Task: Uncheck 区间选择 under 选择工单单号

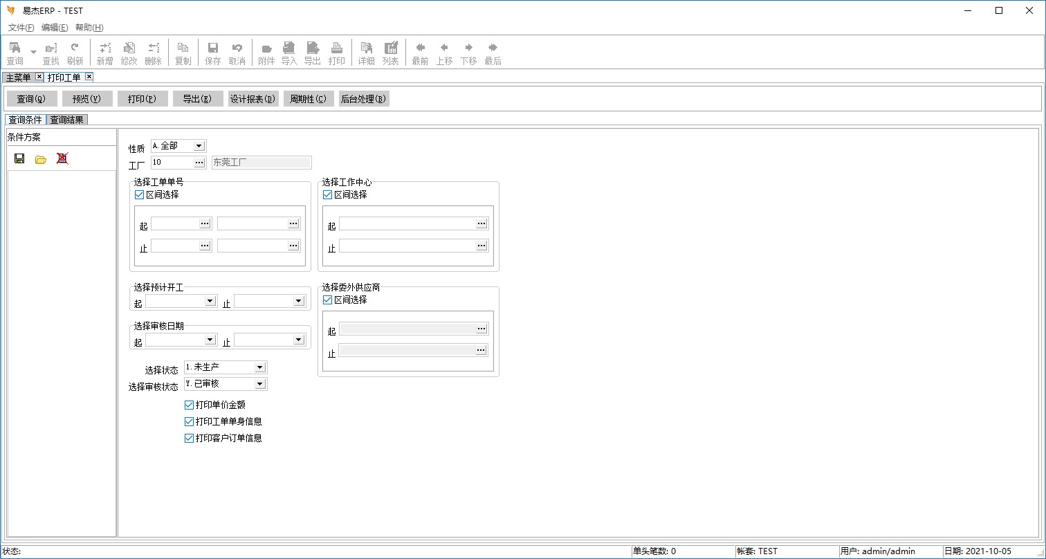Action: pyautogui.click(x=140, y=195)
